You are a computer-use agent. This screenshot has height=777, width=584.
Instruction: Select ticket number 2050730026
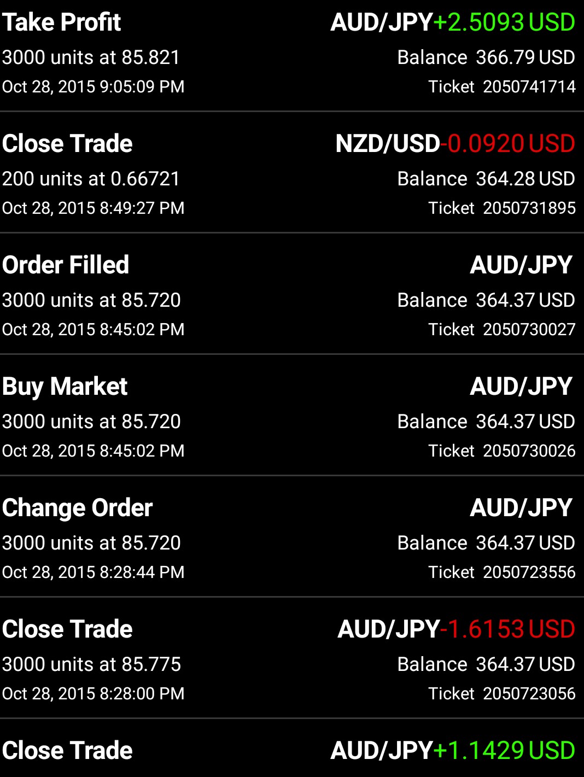pyautogui.click(x=529, y=451)
